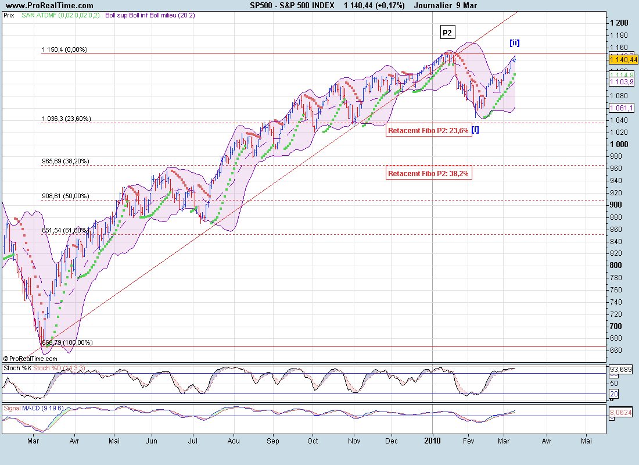Click the SAR ATDMF indicator legend
The height and width of the screenshot is (465, 639).
pos(60,16)
